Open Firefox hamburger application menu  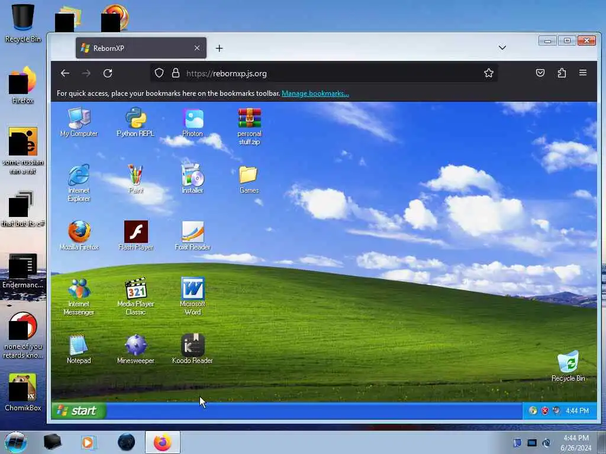[x=583, y=73]
